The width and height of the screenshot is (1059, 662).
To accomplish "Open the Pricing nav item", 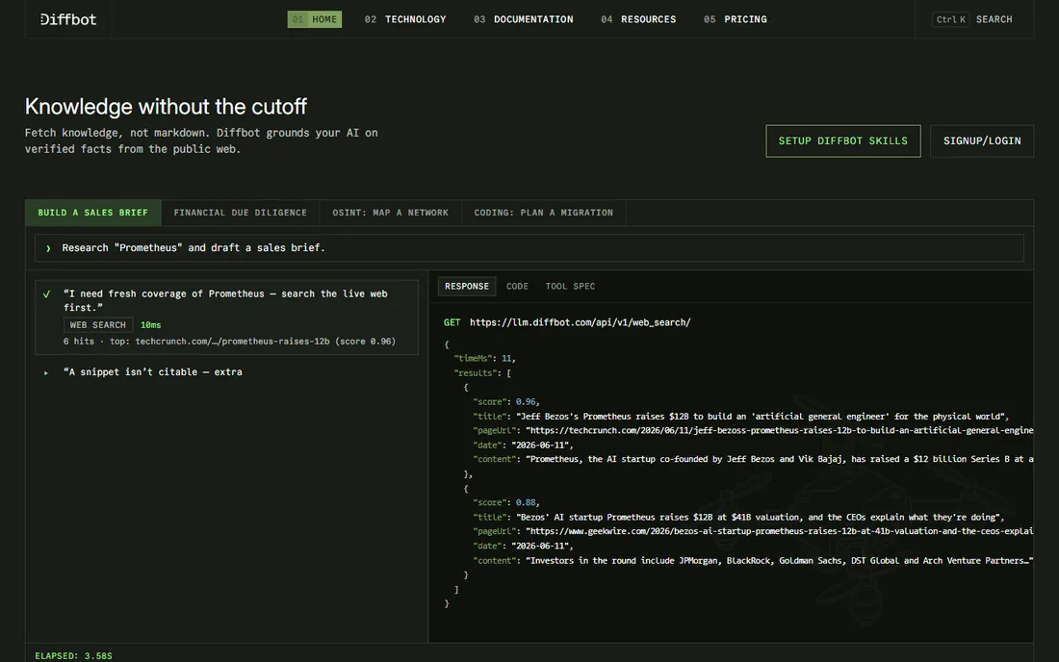I will (735, 19).
